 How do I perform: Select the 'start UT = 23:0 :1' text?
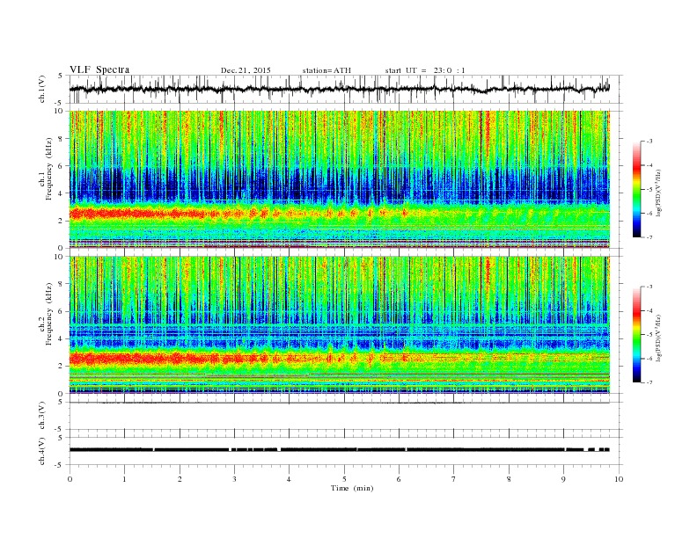(x=425, y=70)
